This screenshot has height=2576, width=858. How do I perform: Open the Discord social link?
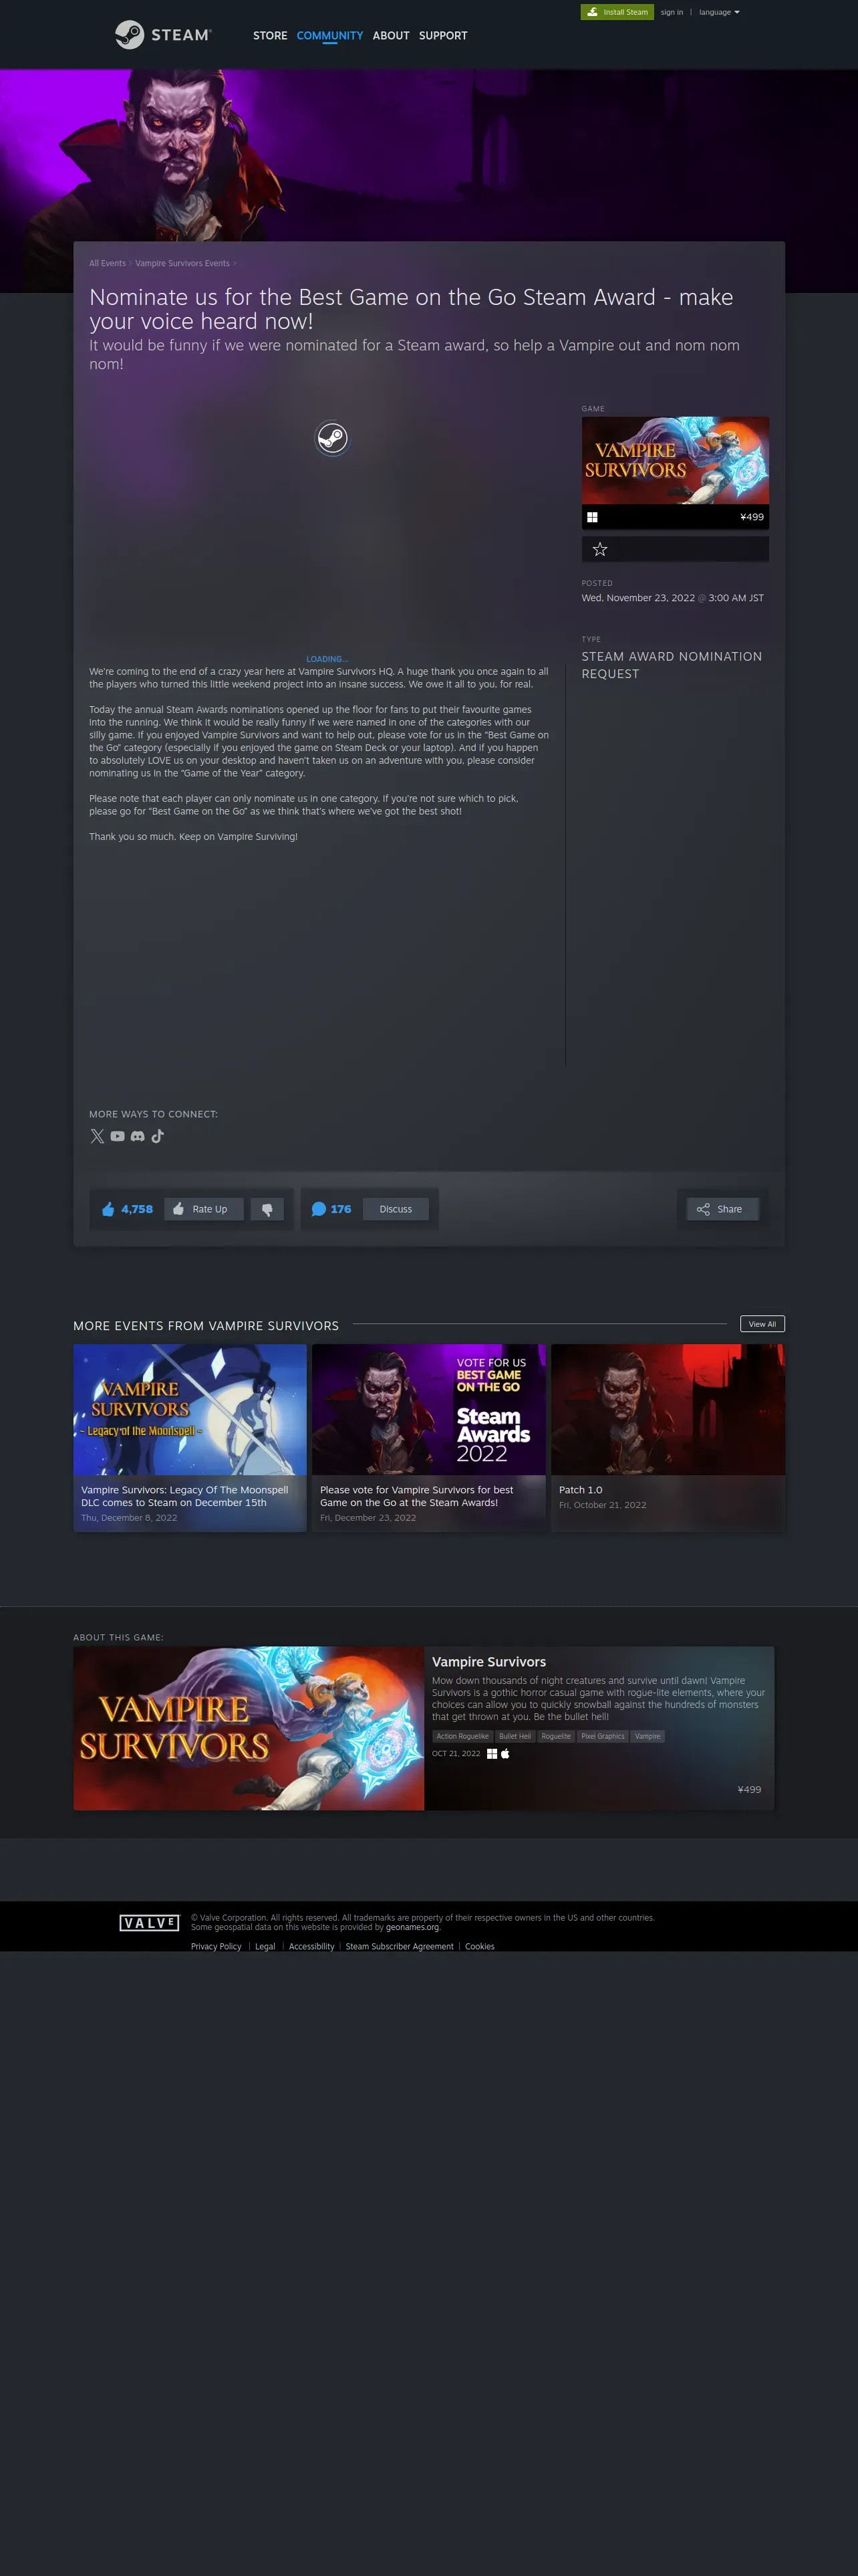(138, 1136)
